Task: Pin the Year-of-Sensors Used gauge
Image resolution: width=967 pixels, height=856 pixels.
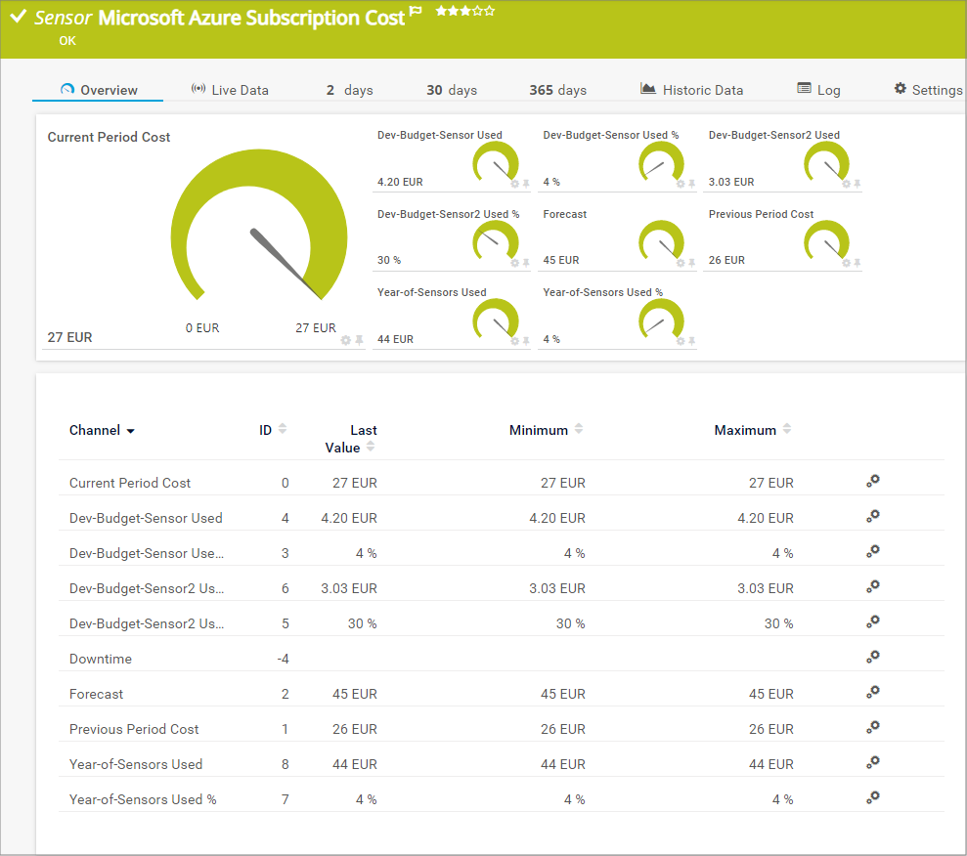Action: click(x=526, y=341)
